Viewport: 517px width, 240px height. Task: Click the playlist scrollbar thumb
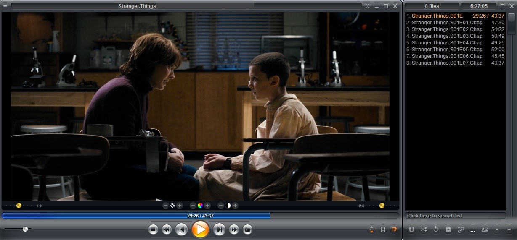point(511,23)
